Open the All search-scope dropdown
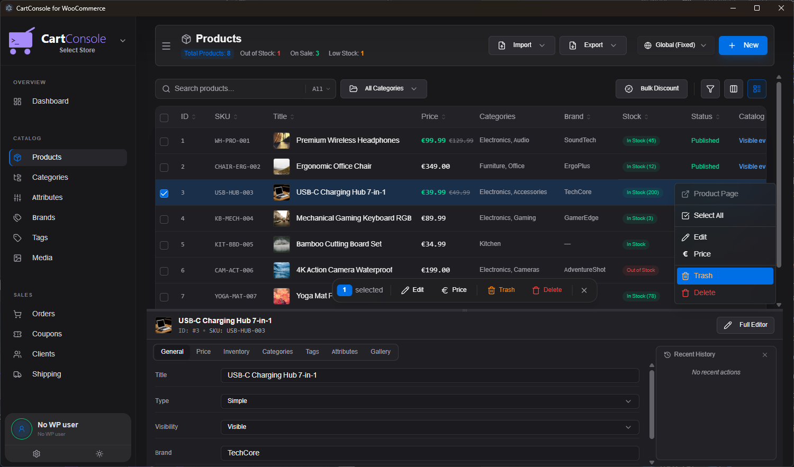794x467 pixels. pos(321,89)
